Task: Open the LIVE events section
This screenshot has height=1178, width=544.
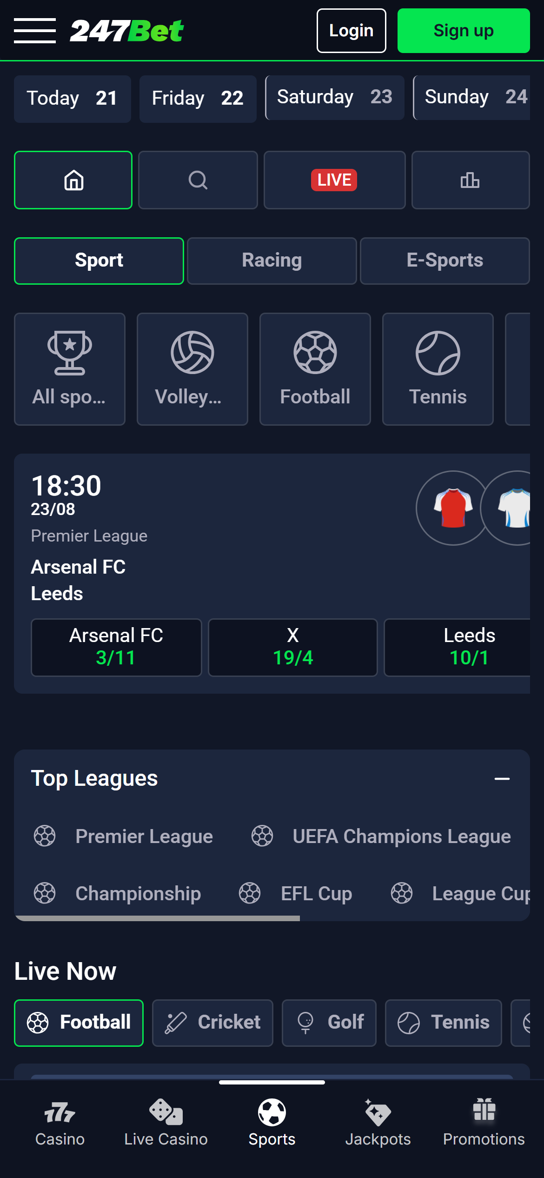Action: (334, 180)
